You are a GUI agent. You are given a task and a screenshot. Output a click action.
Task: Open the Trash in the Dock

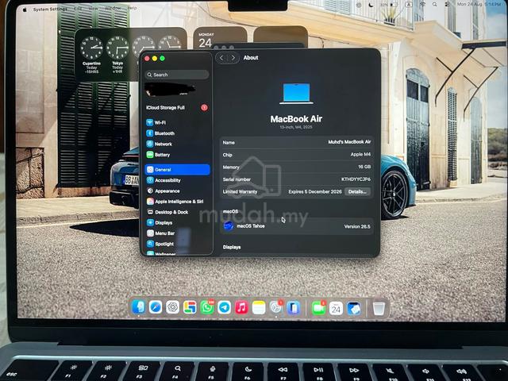click(x=379, y=309)
